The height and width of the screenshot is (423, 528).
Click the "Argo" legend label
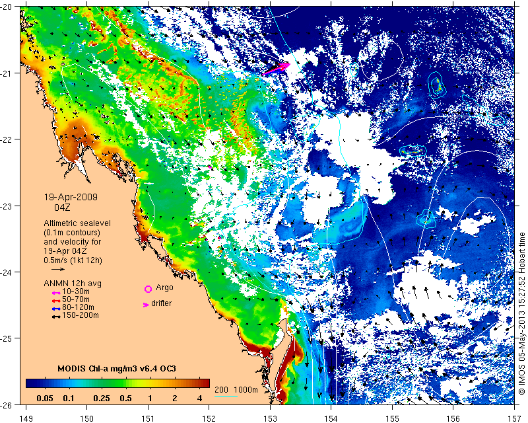[x=164, y=288]
